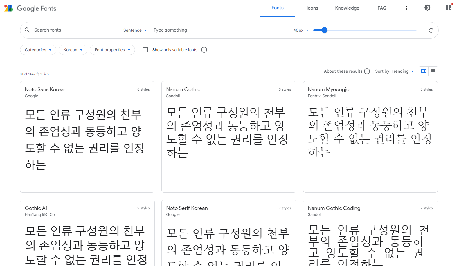
Task: Open the Icons tab
Action: [x=312, y=8]
